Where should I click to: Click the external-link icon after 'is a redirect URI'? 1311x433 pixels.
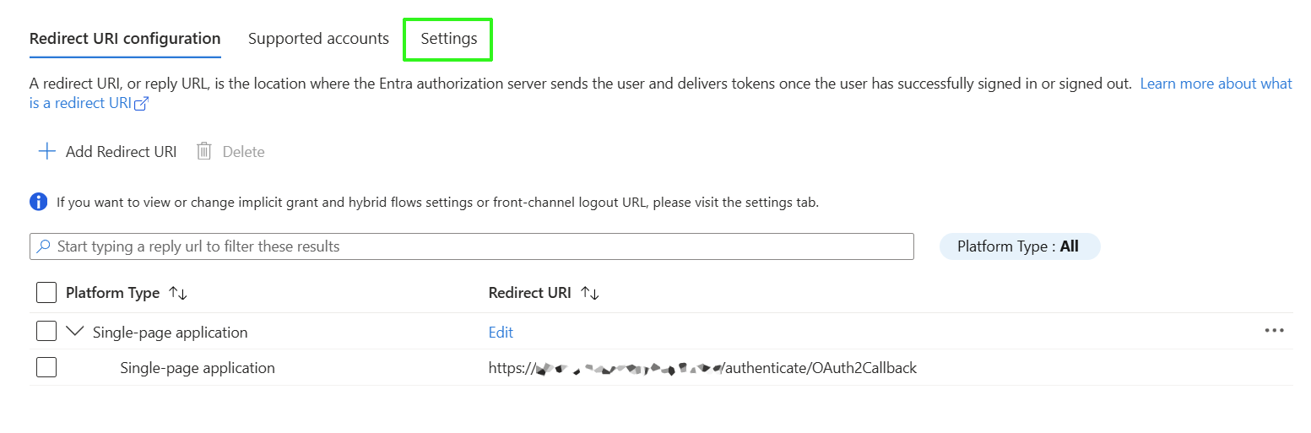[x=142, y=104]
